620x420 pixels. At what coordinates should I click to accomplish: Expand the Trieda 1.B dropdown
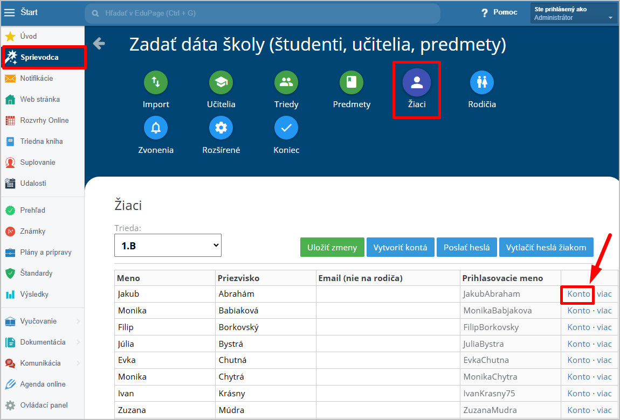[168, 246]
